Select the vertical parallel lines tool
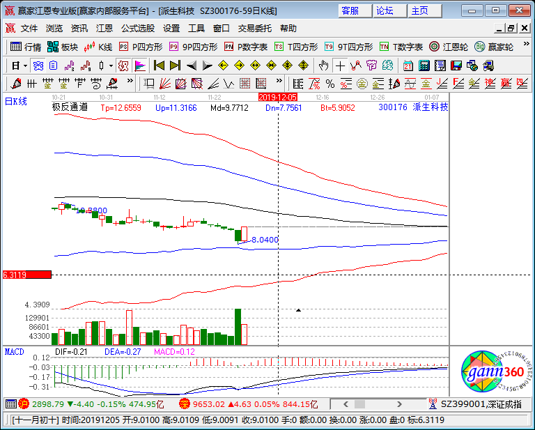The image size is (535, 430). tap(32, 83)
